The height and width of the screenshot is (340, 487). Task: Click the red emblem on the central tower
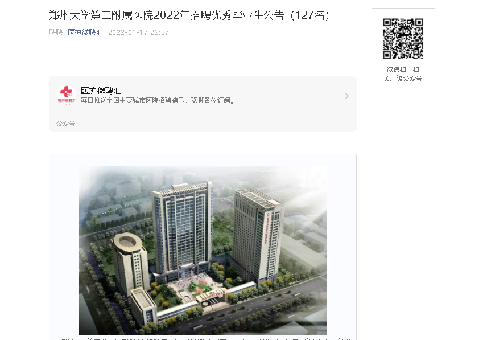point(184,198)
